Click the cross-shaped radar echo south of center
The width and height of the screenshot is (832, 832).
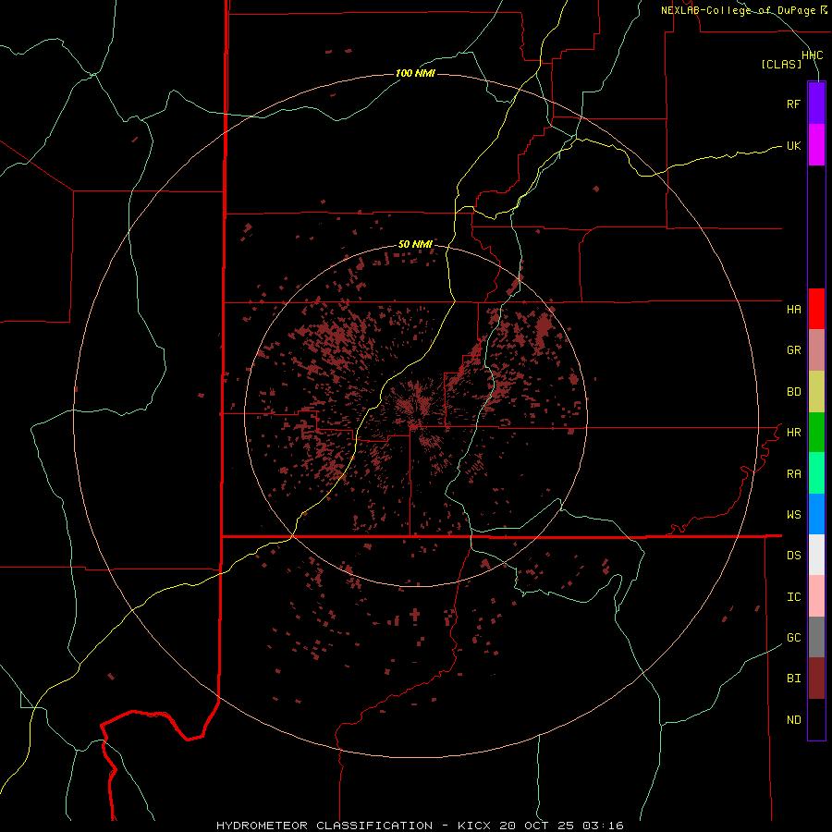pos(415,615)
